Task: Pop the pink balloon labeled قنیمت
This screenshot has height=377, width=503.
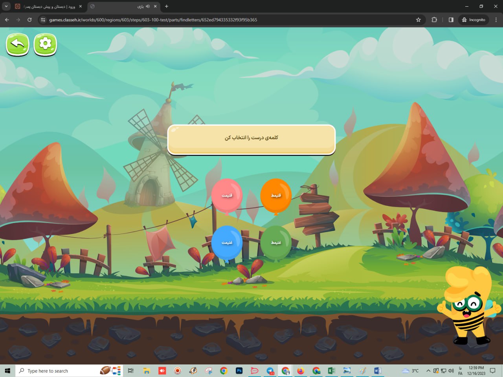Action: (x=227, y=195)
